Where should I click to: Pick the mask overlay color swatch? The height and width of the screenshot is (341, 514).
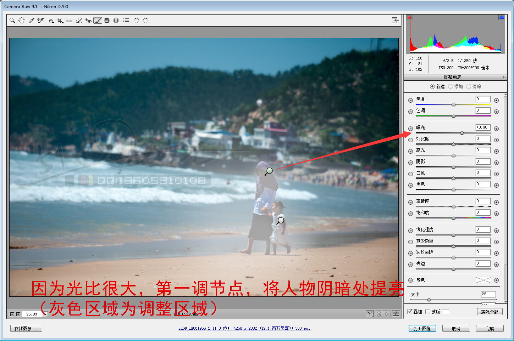[446, 312]
